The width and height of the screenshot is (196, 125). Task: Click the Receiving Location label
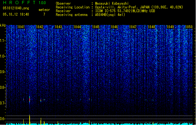click(x=73, y=7)
